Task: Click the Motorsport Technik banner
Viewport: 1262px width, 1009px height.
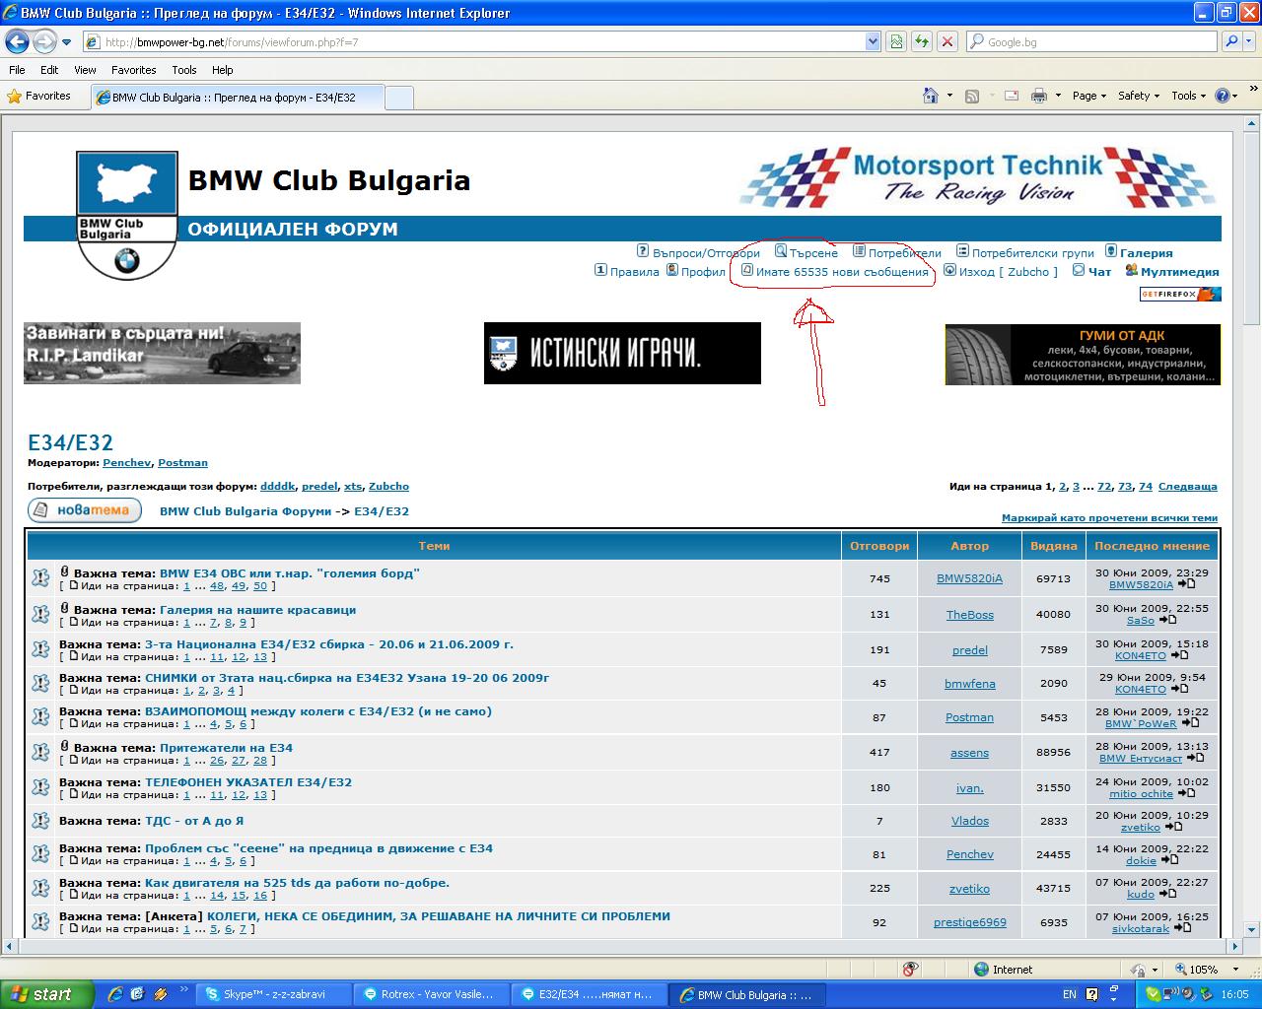Action: point(979,179)
